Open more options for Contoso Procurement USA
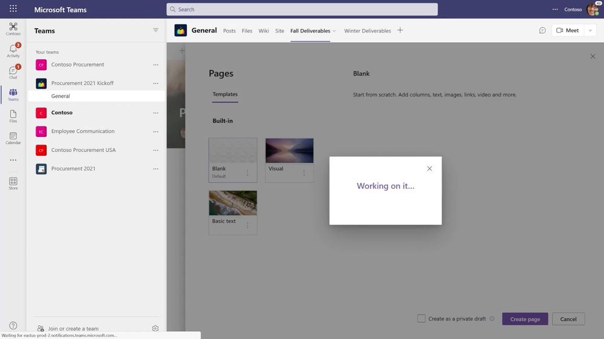This screenshot has width=604, height=339. click(x=155, y=150)
